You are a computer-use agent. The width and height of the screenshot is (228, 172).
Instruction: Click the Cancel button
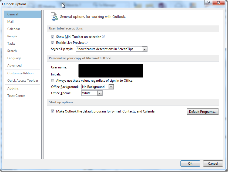[x=213, y=163]
